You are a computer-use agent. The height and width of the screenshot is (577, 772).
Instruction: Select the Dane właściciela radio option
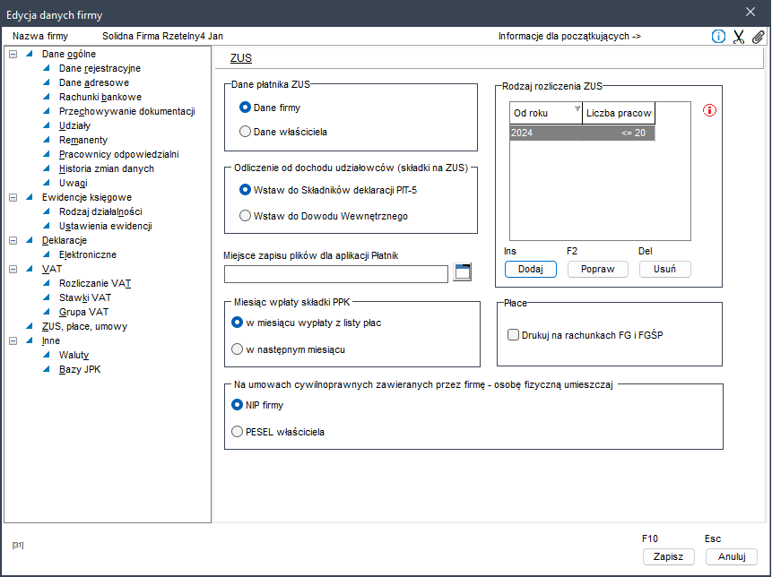point(245,132)
